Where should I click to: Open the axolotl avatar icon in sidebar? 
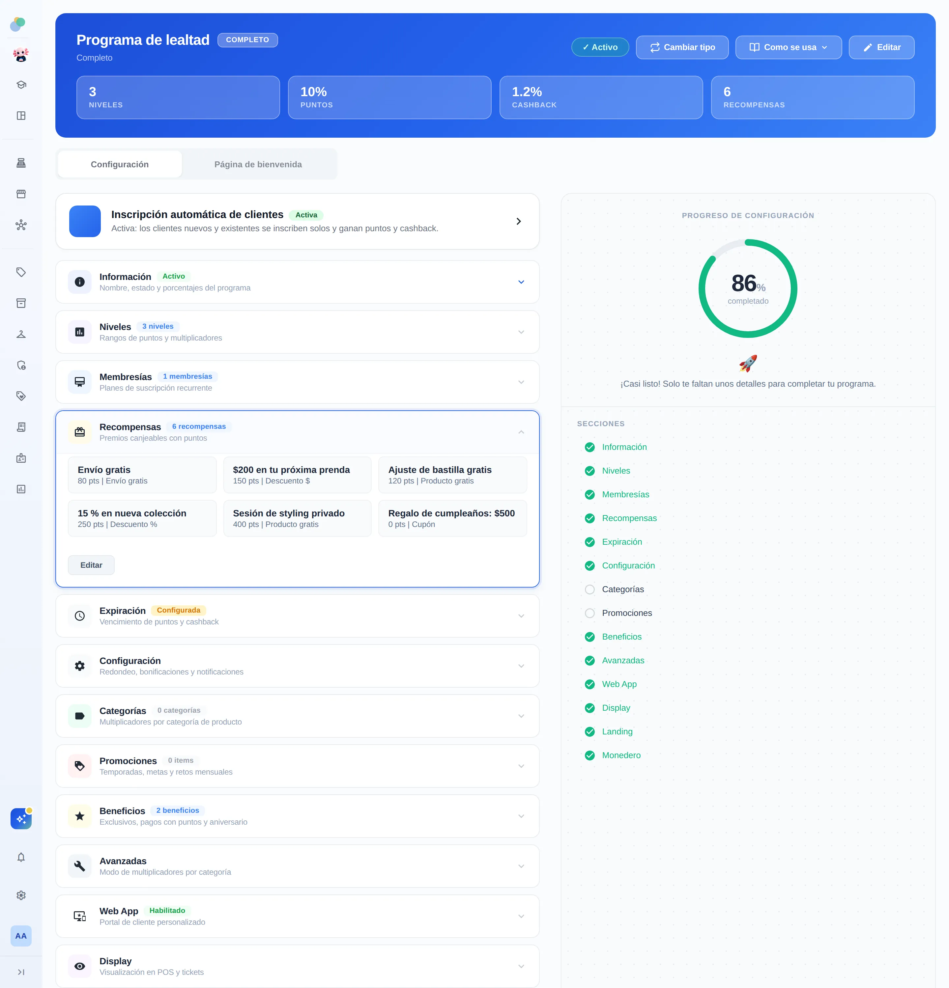point(21,54)
